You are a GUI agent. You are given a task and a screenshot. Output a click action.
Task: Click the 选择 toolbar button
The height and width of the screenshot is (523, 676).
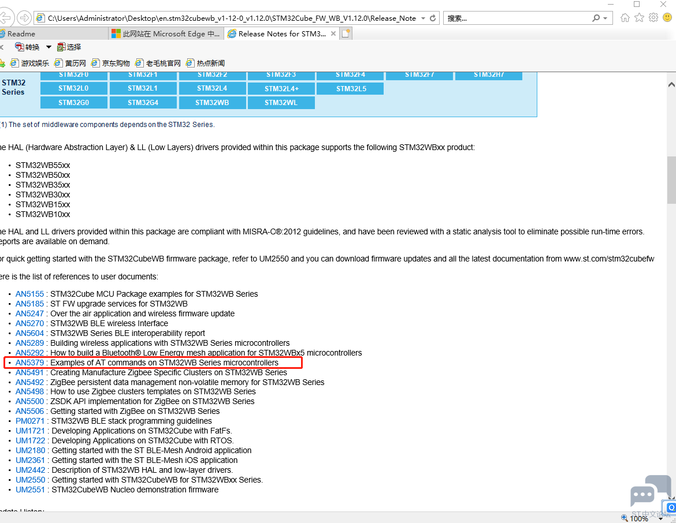coord(69,47)
